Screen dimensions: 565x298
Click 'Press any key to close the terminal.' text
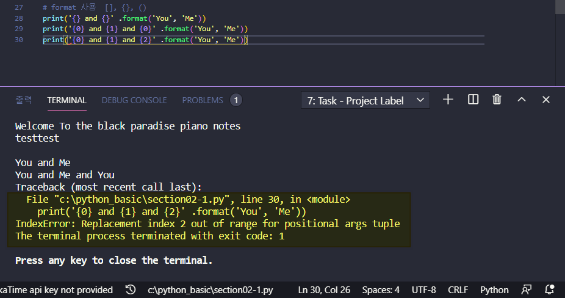pos(114,261)
